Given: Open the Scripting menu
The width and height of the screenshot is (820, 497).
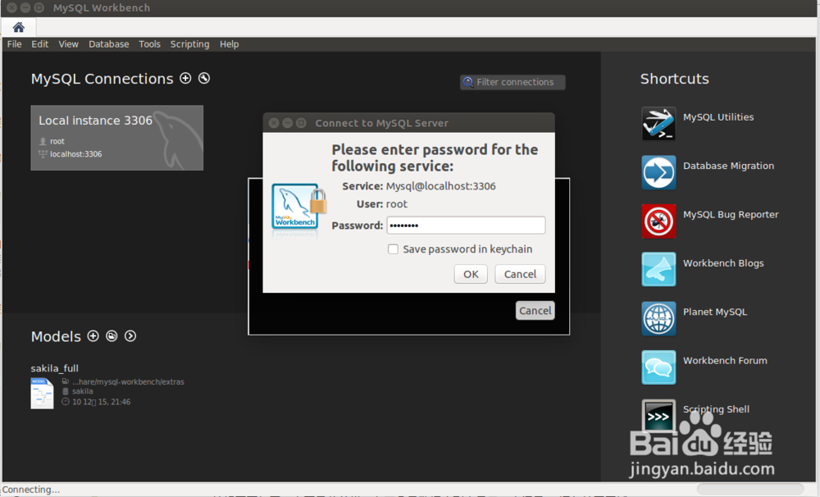Looking at the screenshot, I should click(190, 44).
